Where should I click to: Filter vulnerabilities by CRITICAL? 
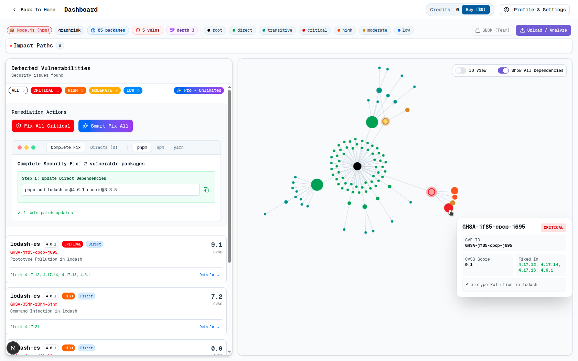coord(46,90)
